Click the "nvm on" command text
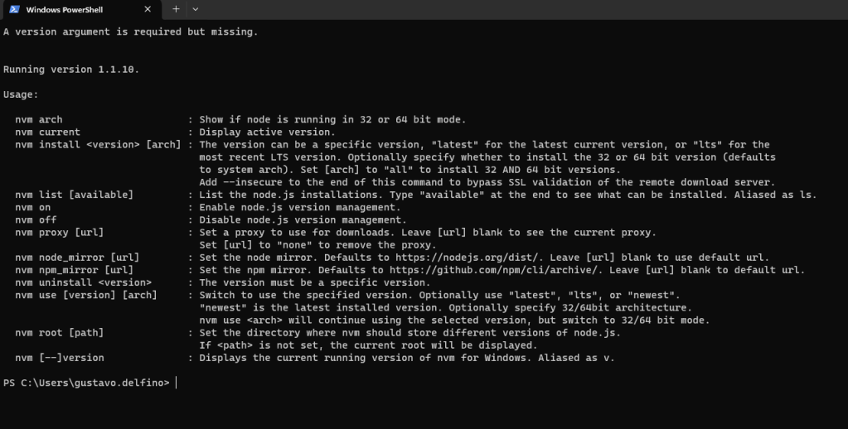 coord(32,208)
